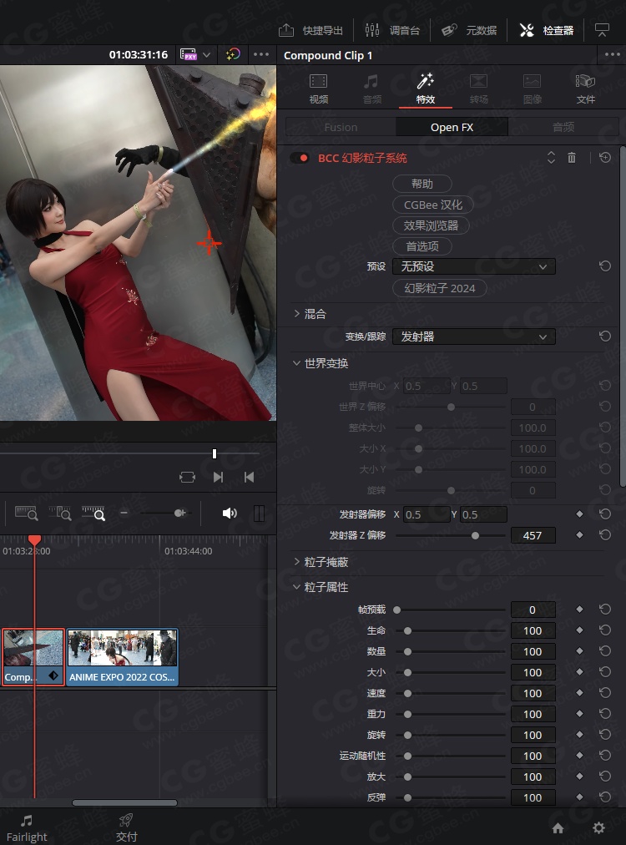626x845 pixels.
Task: Collapse the 粒子属性 section
Action: [296, 587]
